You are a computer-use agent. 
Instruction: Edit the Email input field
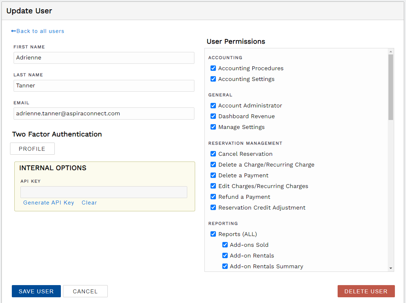click(x=104, y=113)
